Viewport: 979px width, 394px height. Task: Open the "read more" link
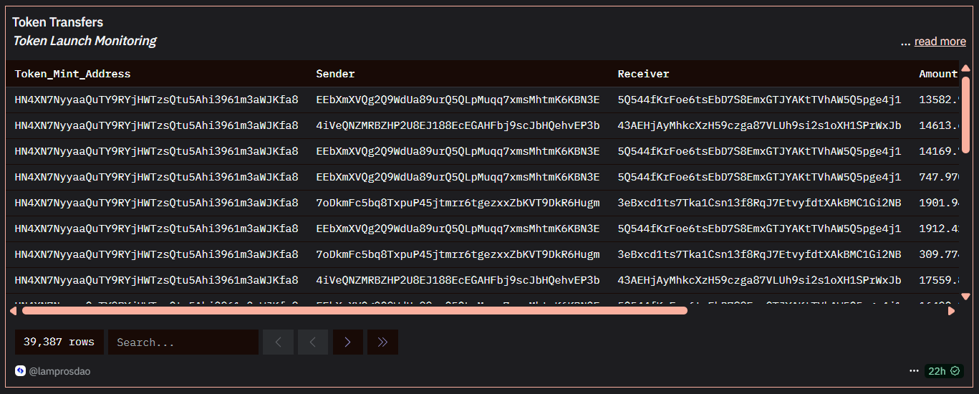[940, 42]
